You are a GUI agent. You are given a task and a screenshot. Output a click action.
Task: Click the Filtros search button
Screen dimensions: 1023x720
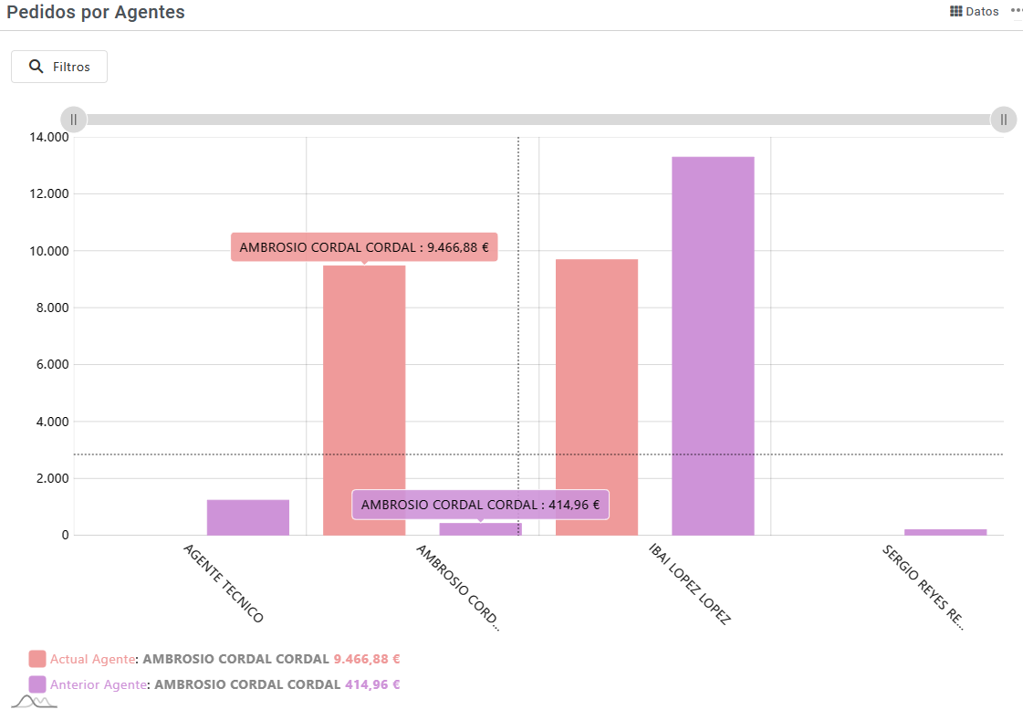pos(59,67)
